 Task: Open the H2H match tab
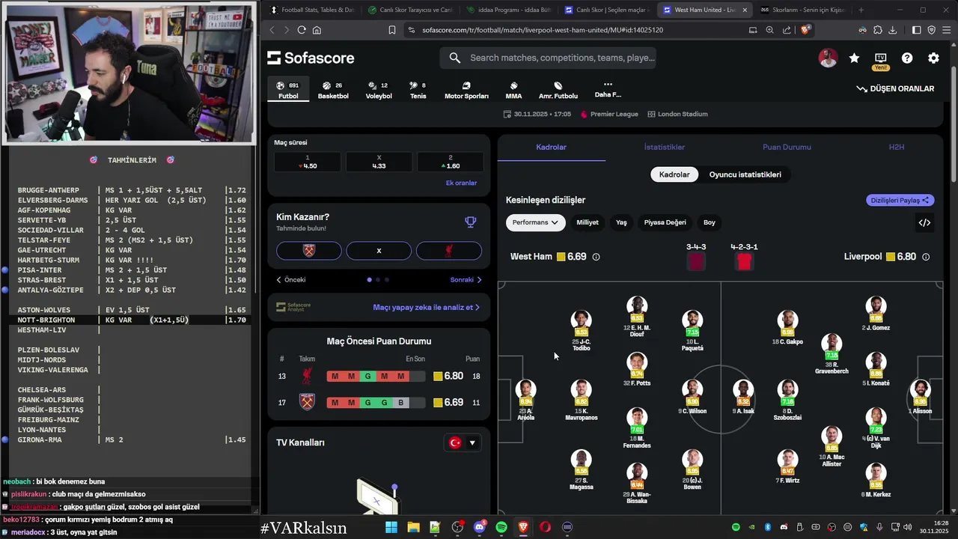tap(897, 147)
